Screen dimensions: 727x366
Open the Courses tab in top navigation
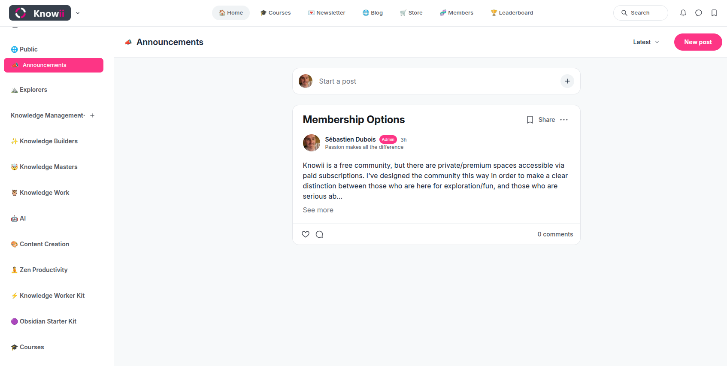276,13
